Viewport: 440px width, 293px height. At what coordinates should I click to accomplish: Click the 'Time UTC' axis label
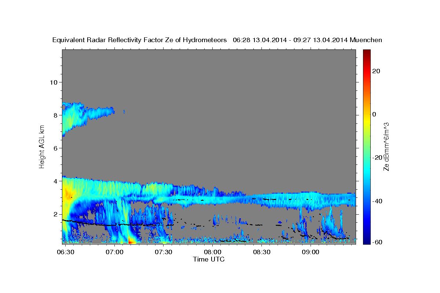pos(209,259)
